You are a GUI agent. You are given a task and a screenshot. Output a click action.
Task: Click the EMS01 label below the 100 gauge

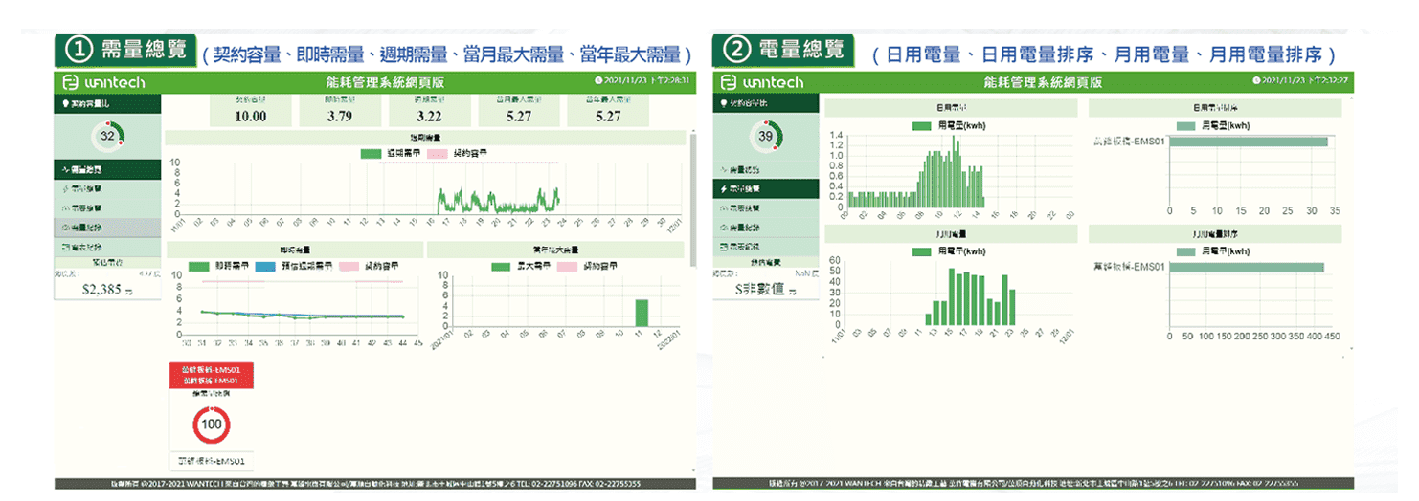[211, 460]
